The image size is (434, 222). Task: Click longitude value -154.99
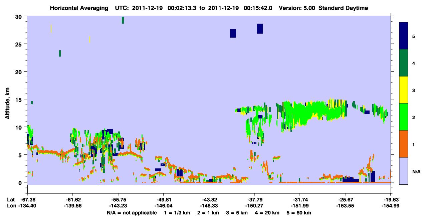[391, 206]
